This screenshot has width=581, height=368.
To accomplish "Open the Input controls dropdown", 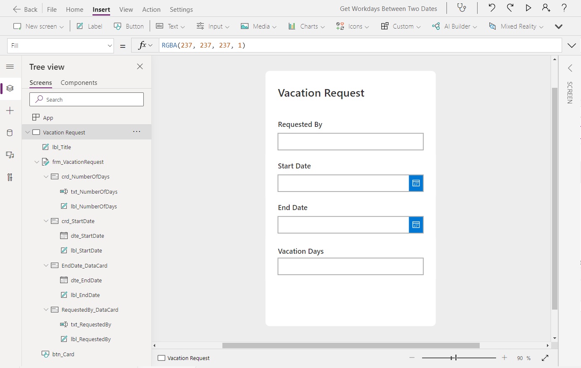I will click(x=213, y=26).
